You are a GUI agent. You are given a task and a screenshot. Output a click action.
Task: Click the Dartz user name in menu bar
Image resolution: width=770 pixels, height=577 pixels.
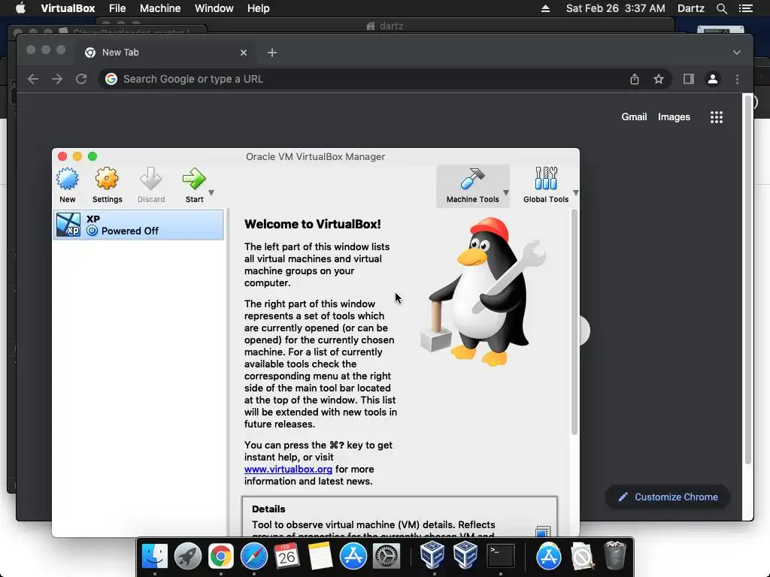tap(691, 8)
